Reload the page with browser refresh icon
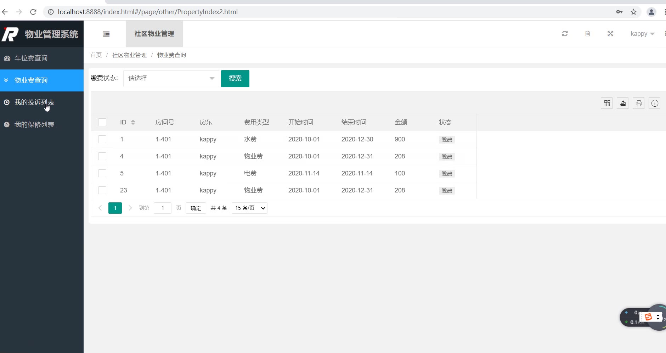This screenshot has height=353, width=666. pyautogui.click(x=33, y=12)
